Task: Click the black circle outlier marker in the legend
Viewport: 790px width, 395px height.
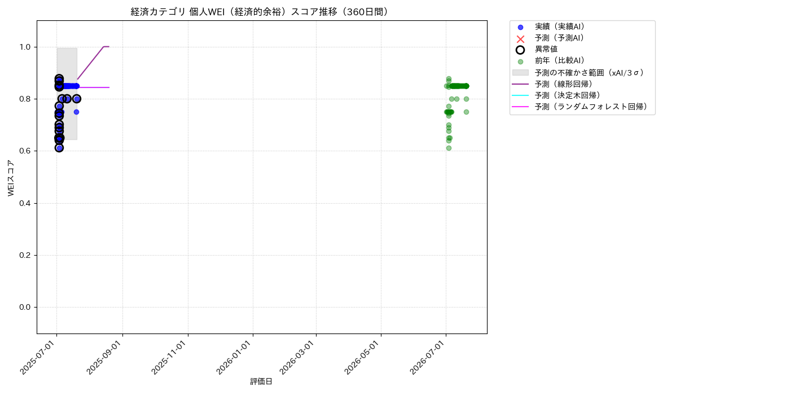Action: (x=520, y=50)
